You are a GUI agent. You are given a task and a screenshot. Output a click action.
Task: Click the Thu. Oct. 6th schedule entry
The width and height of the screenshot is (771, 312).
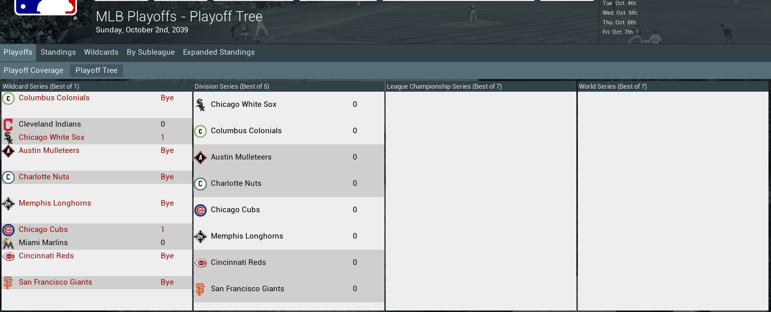point(620,22)
